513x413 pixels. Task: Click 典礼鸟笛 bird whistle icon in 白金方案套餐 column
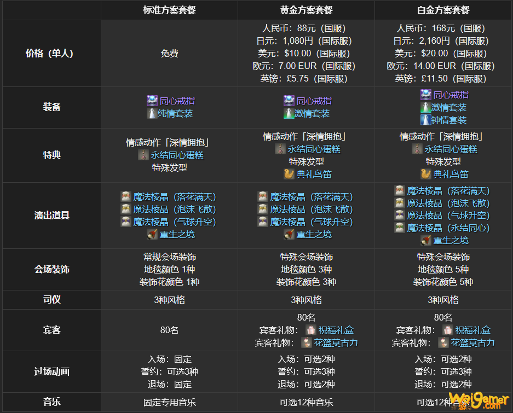[425, 174]
